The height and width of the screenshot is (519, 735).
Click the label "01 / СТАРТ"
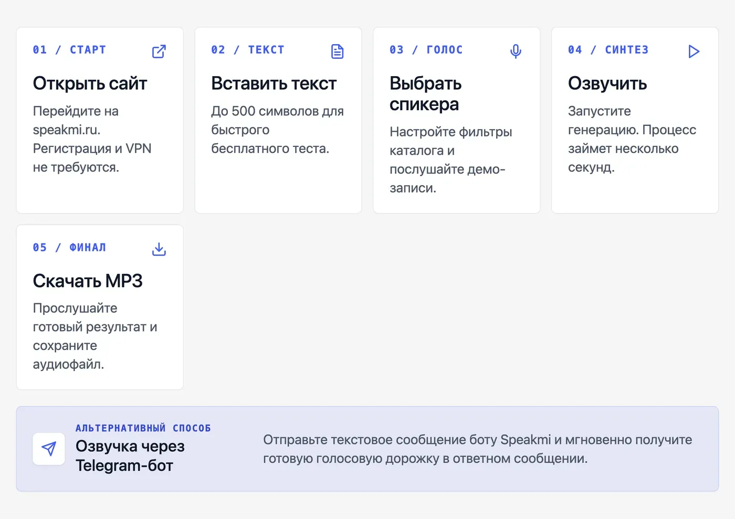[x=69, y=50]
